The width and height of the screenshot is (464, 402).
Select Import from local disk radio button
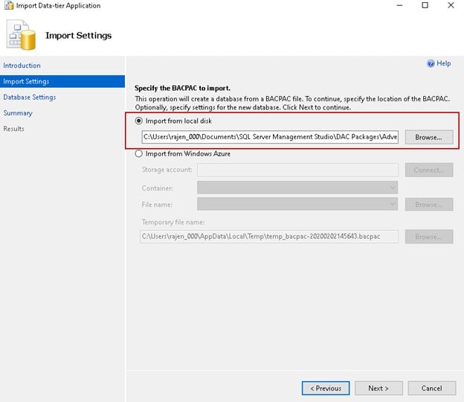[x=139, y=121]
